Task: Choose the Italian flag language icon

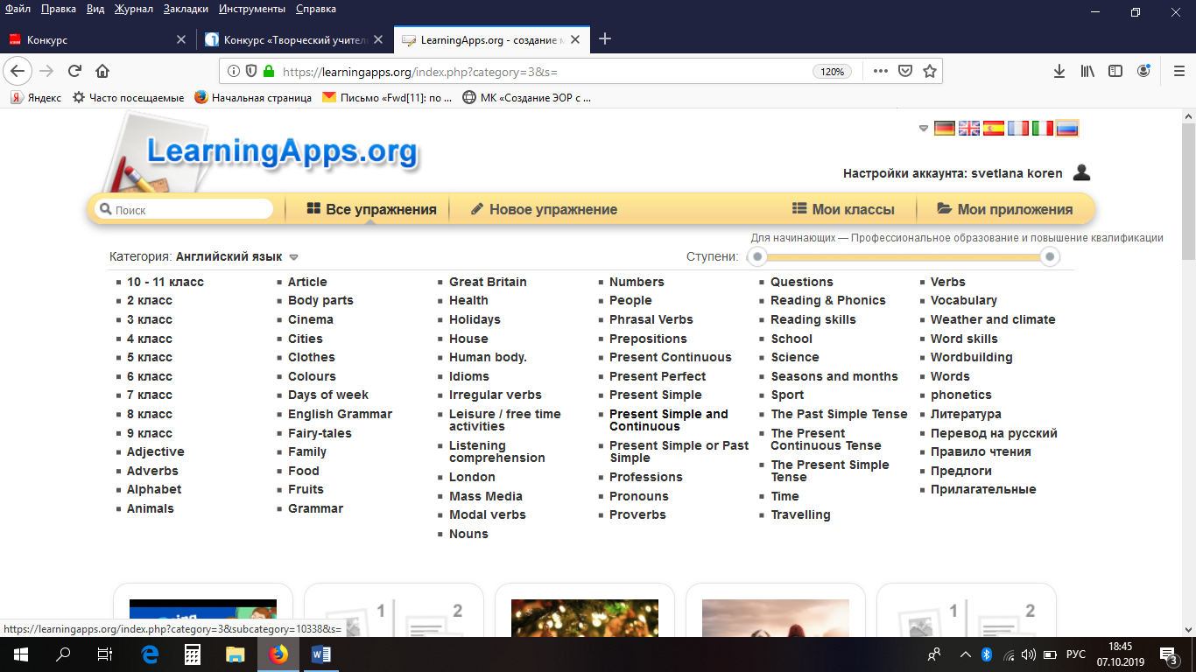Action: pos(1043,129)
